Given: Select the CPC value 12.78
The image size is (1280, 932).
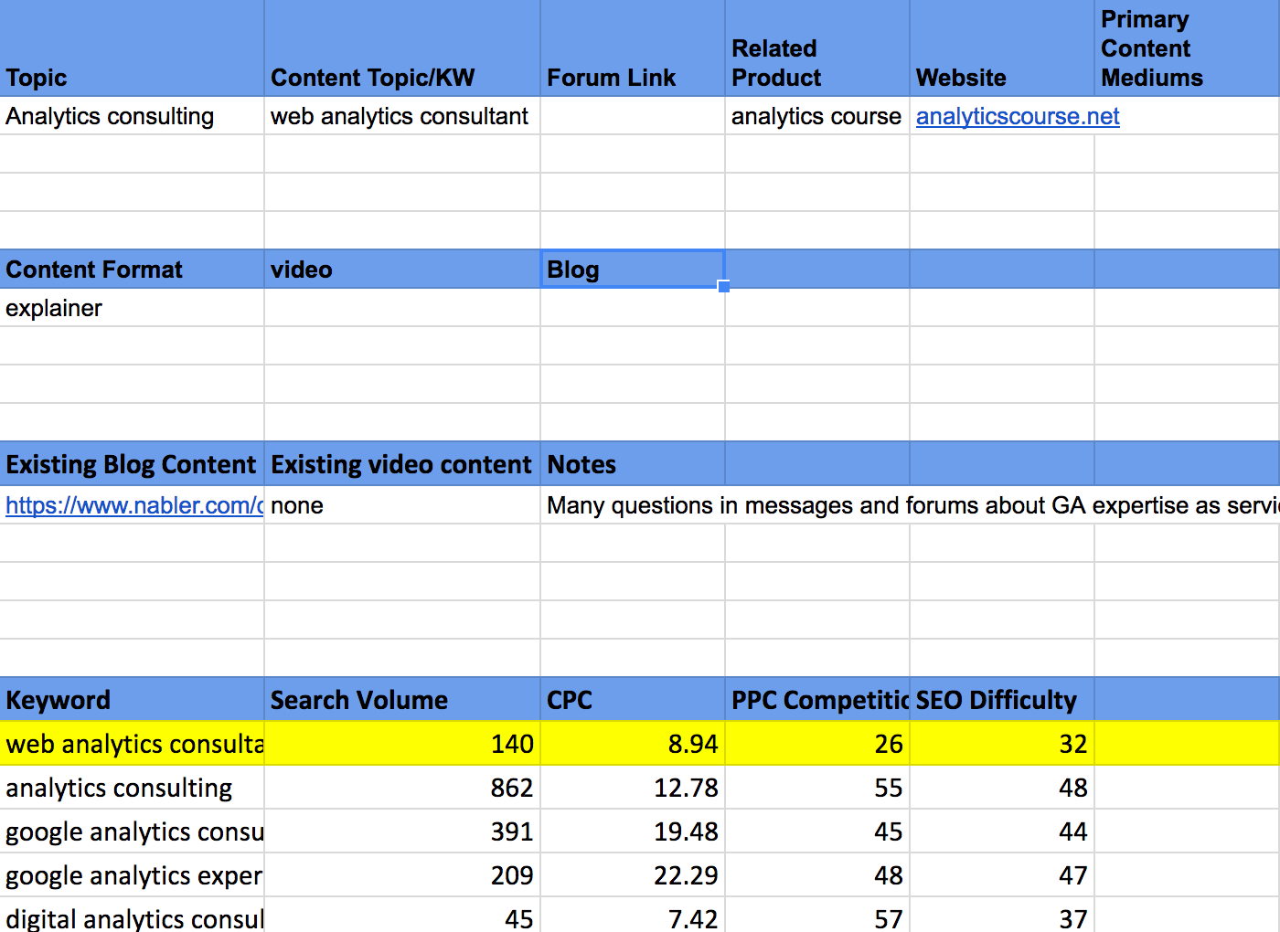Looking at the screenshot, I should (633, 788).
